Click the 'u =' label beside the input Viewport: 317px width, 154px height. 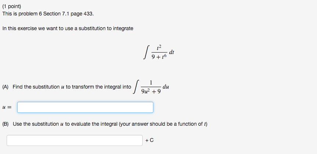tap(7, 108)
